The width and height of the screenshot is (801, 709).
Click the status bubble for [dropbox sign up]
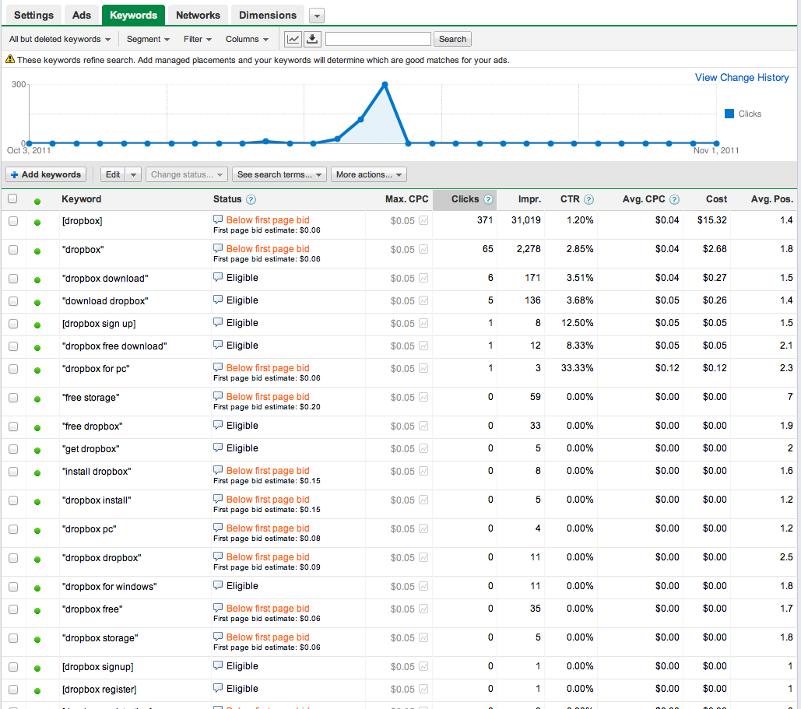[x=218, y=322]
